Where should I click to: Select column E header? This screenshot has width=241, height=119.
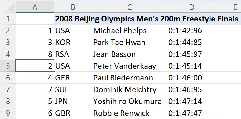pyautogui.click(x=229, y=7)
